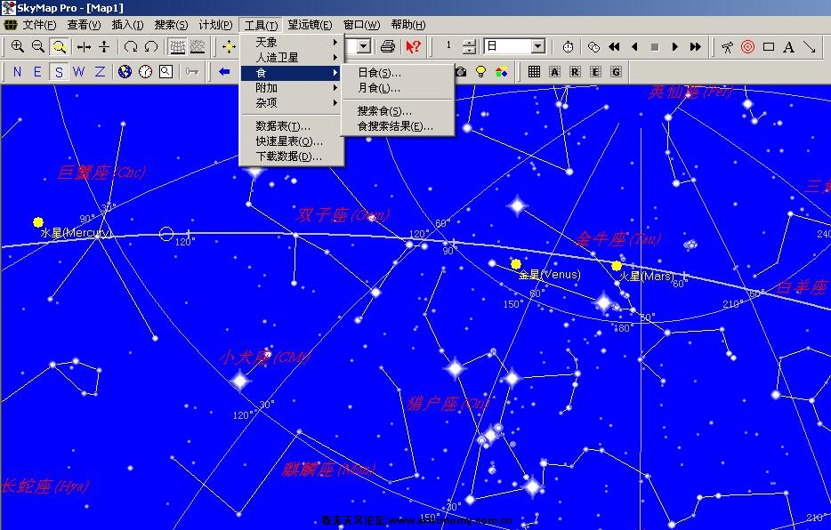
Task: Rotate map clockwise icon
Action: [x=131, y=46]
